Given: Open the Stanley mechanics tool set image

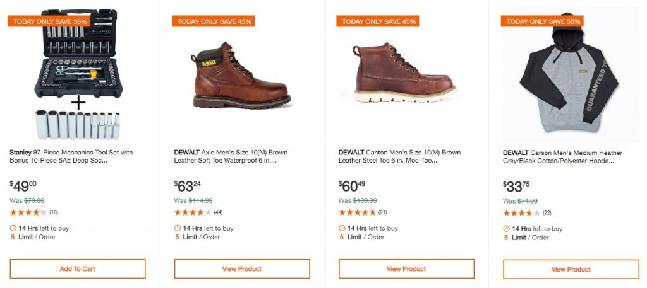Looking at the screenshot, I should click(x=77, y=76).
